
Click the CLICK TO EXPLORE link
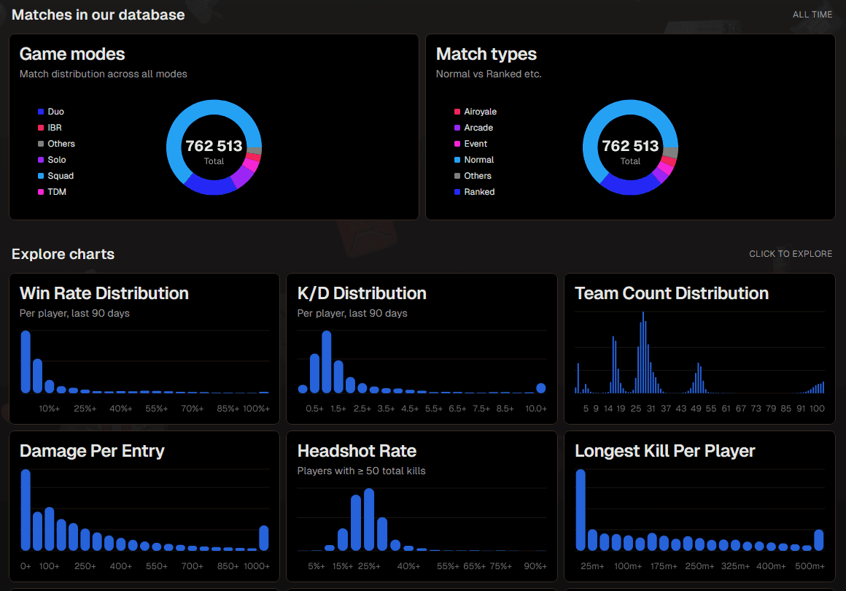click(790, 254)
